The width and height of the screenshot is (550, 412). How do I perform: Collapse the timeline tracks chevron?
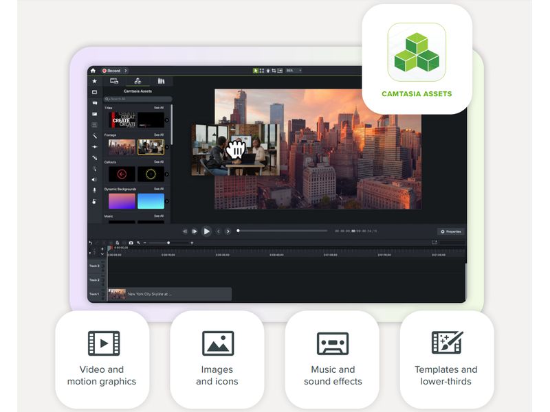pos(102,253)
